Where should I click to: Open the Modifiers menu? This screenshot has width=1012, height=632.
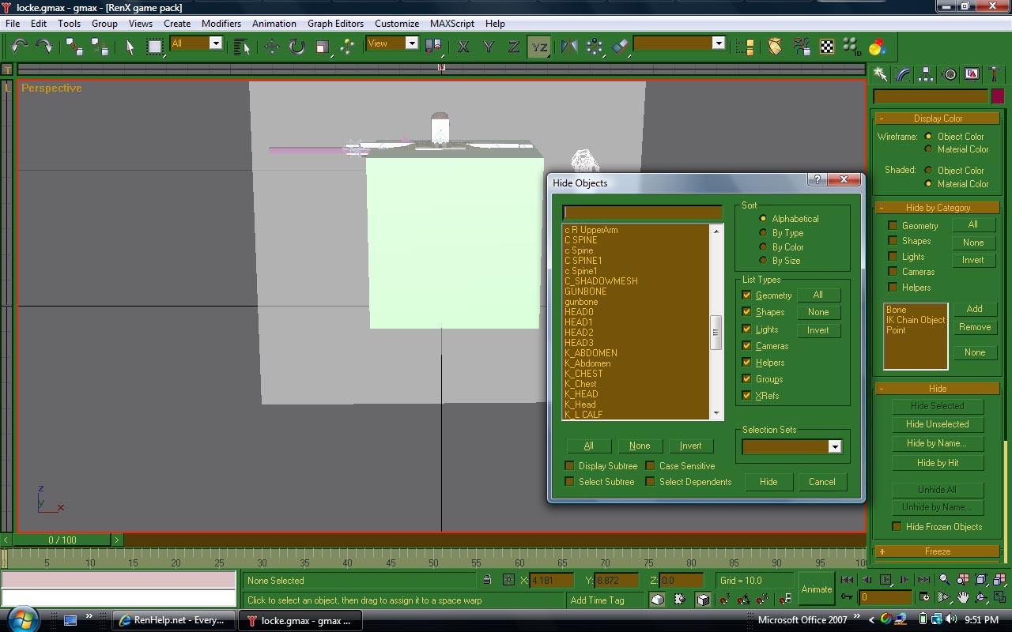tap(221, 24)
